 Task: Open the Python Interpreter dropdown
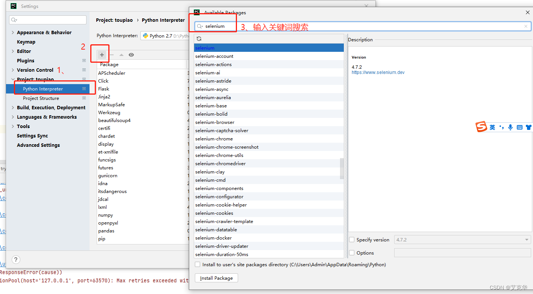point(165,36)
